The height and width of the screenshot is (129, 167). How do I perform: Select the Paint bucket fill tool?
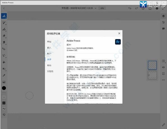pyautogui.click(x=4, y=62)
